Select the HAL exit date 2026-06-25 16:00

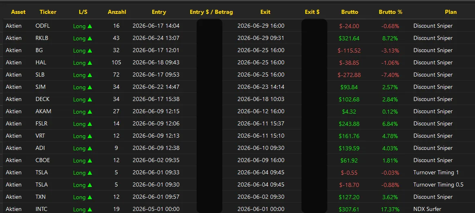point(261,63)
